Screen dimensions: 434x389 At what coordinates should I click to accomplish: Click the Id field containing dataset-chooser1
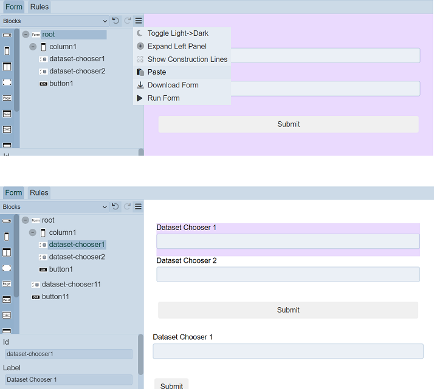point(68,354)
